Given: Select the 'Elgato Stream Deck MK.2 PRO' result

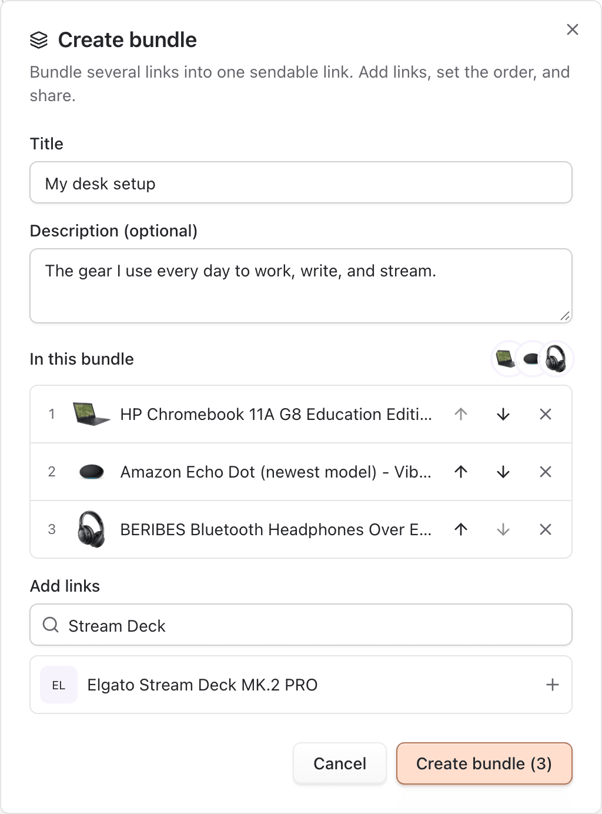Looking at the screenshot, I should (301, 685).
